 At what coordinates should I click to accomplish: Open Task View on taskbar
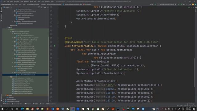(17, 109)
